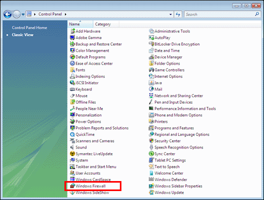The width and height of the screenshot is (264, 200).
Task: Open the Default Programs icon
Action: (72, 57)
